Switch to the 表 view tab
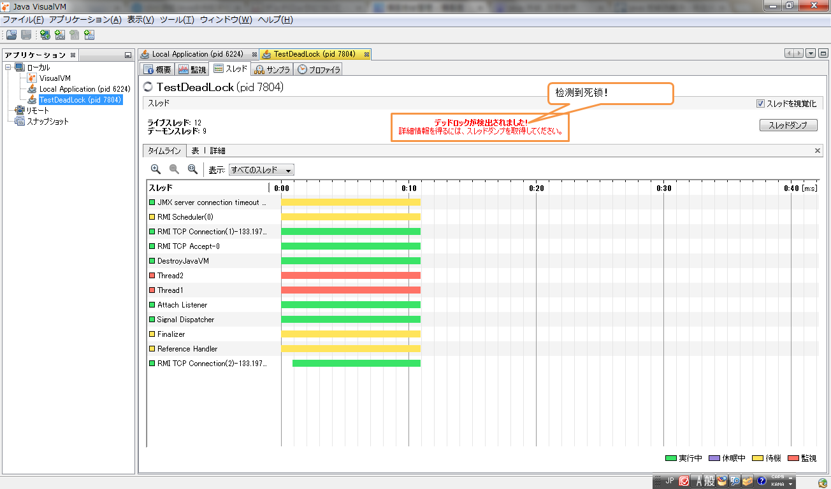Viewport: 831px width, 489px height. tap(196, 151)
